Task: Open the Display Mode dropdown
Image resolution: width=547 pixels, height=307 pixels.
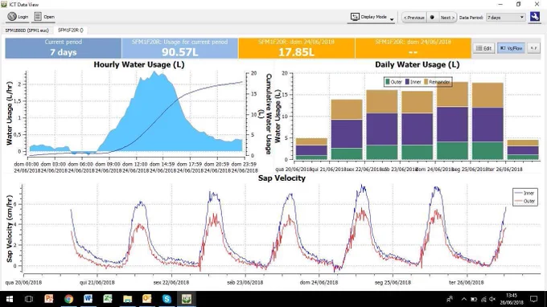Action: (372, 17)
